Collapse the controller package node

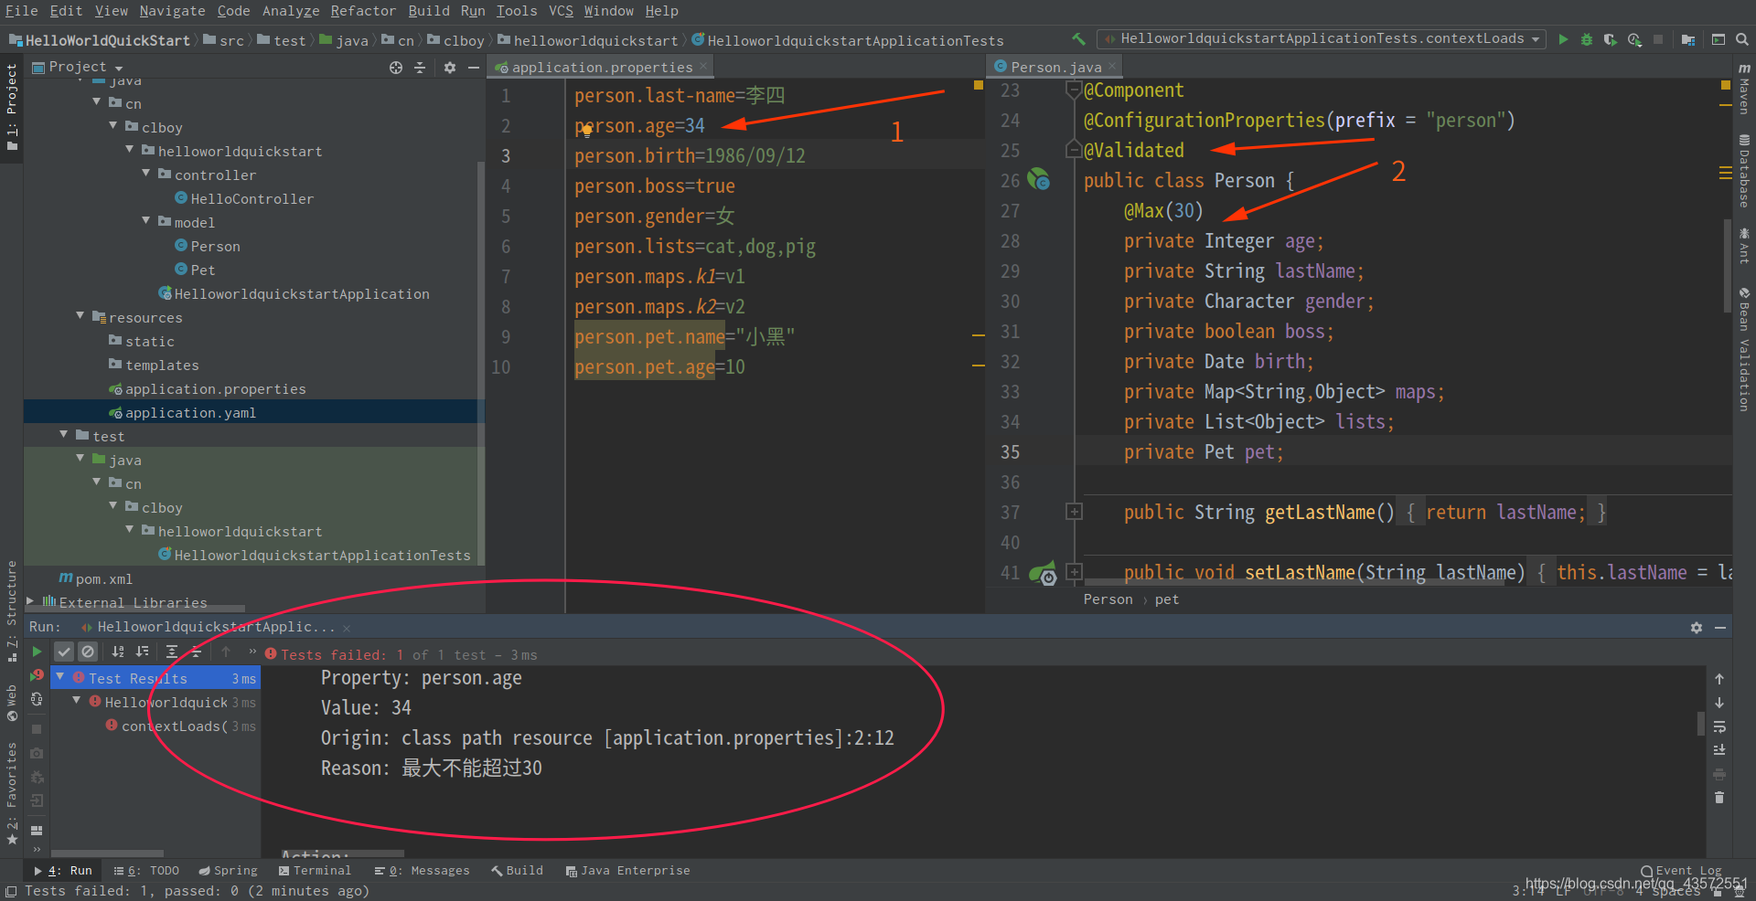(145, 173)
